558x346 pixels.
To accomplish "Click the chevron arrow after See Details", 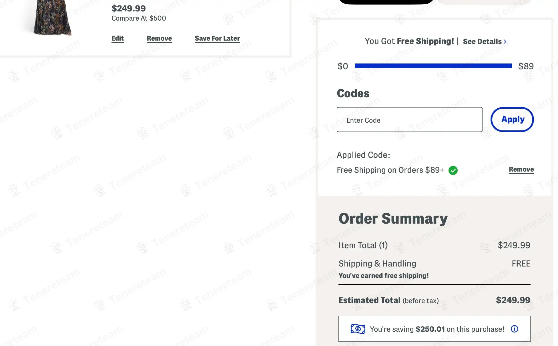I will pos(505,42).
